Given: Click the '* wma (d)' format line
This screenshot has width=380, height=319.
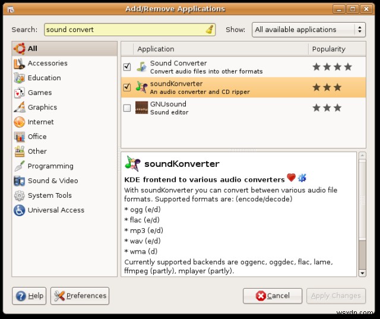Looking at the screenshot, I should pos(141,251).
